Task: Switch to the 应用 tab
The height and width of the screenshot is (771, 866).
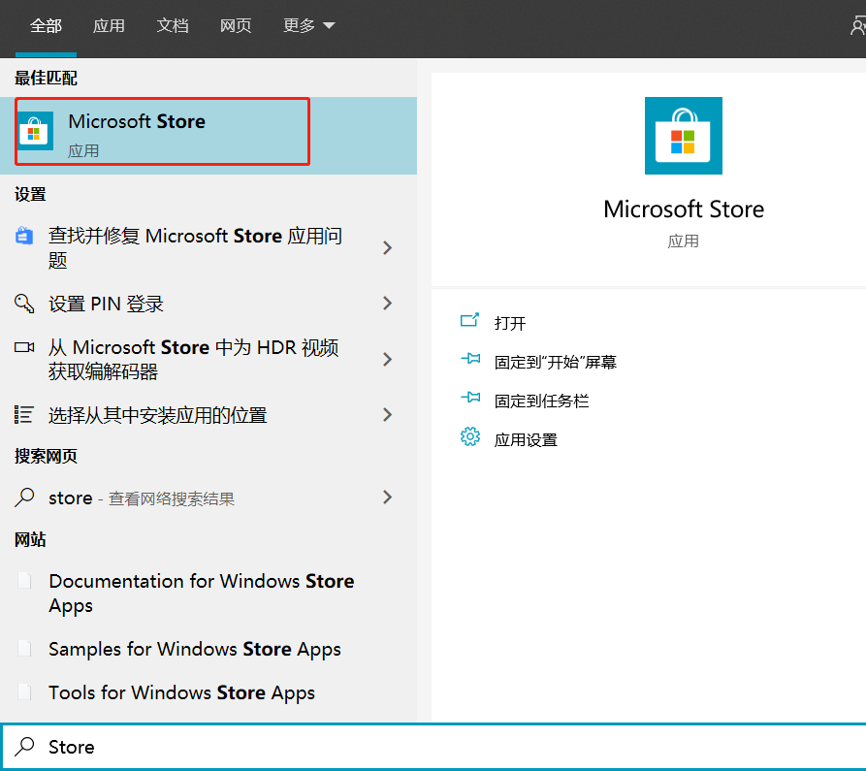Action: [x=109, y=26]
